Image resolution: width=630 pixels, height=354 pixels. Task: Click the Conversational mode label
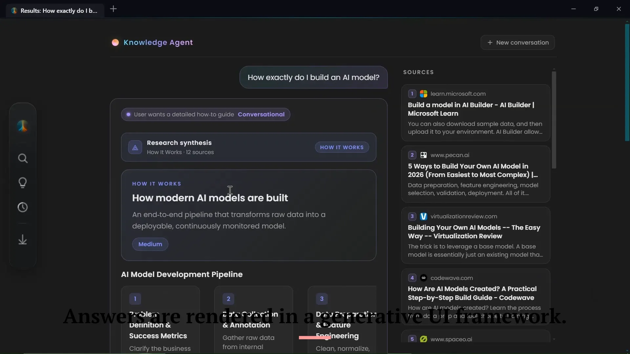(x=261, y=114)
